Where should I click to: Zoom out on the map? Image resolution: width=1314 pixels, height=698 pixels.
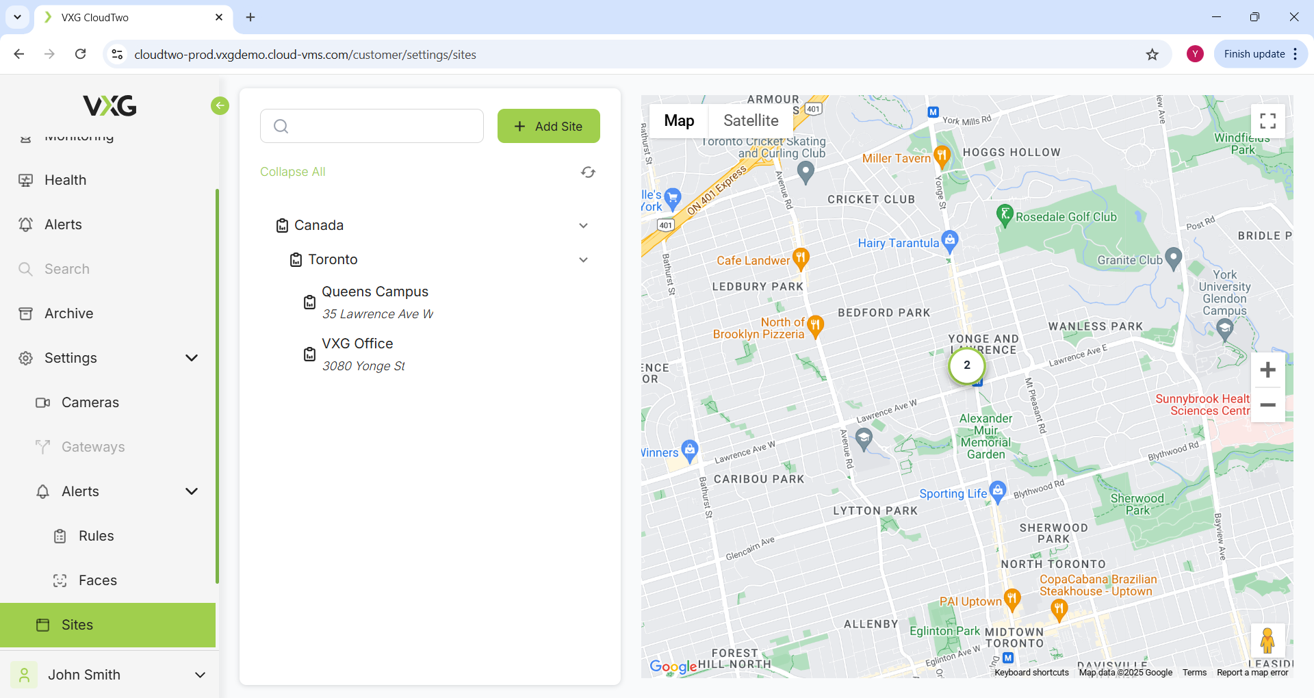1267,405
